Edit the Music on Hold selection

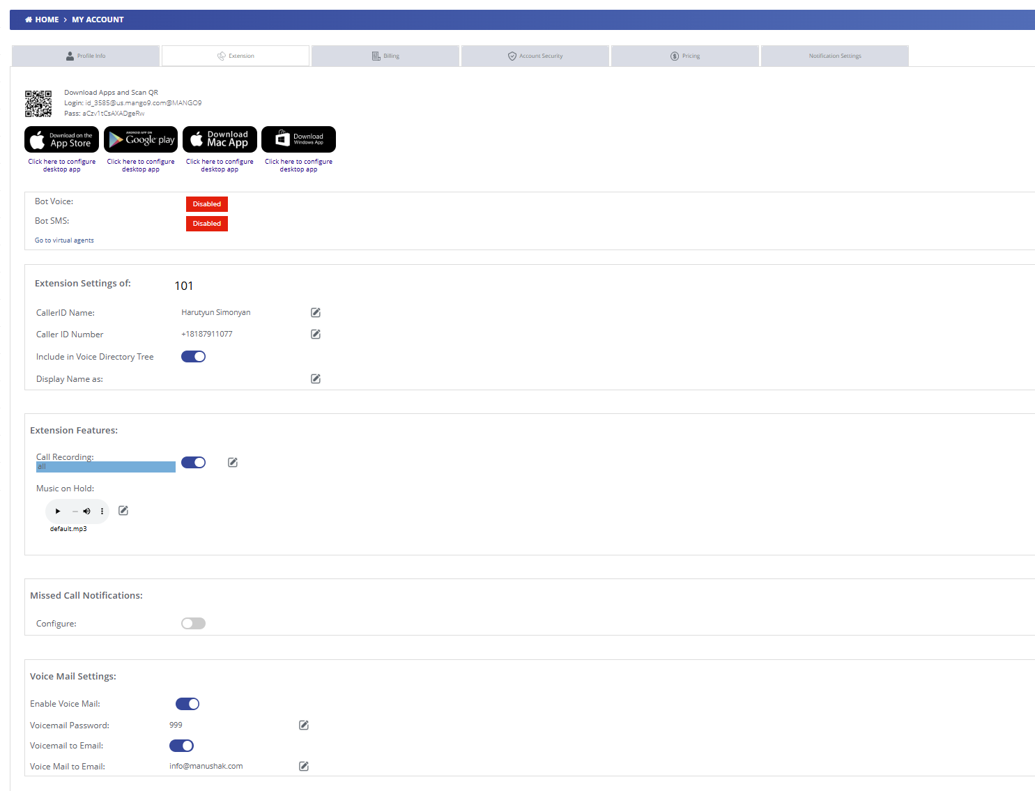click(x=123, y=510)
